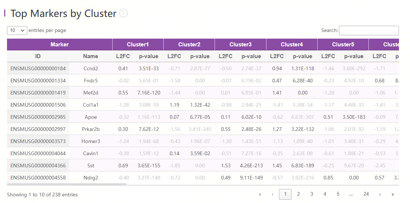The width and height of the screenshot is (410, 203).
Task: Sort by the Name column header
Action: (91, 56)
